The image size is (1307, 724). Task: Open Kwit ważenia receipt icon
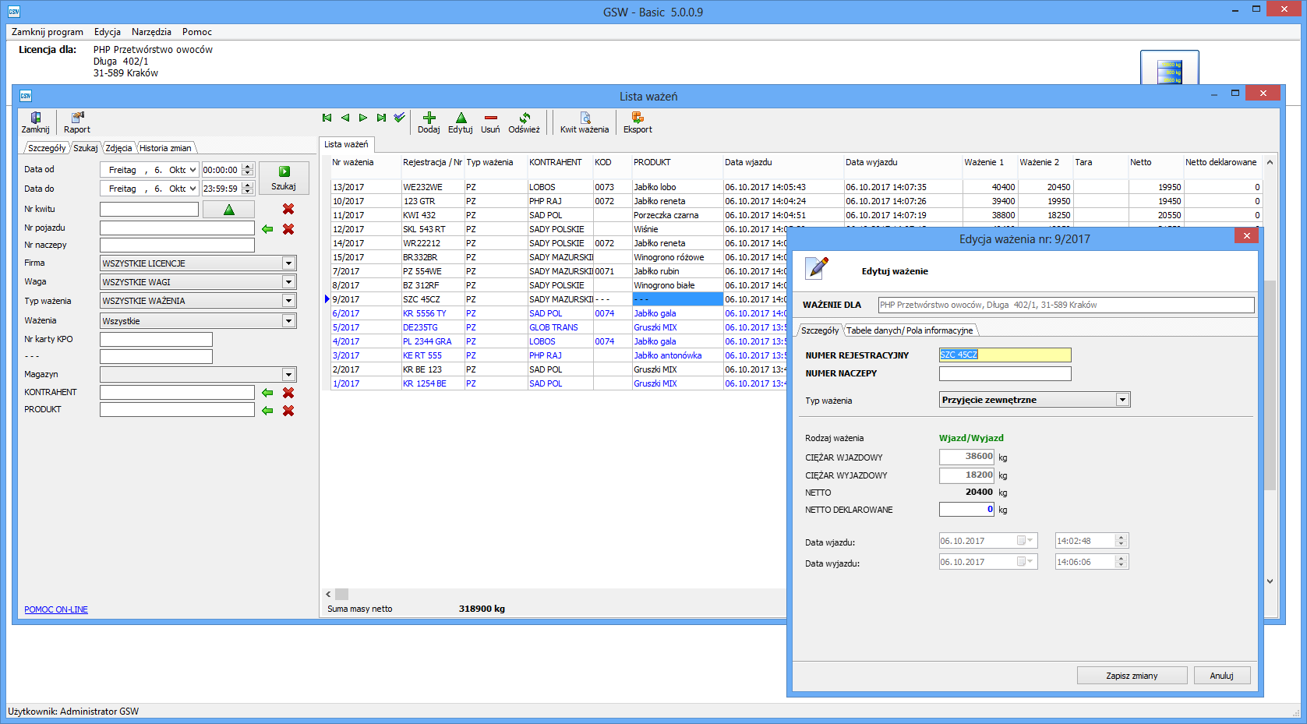point(585,118)
